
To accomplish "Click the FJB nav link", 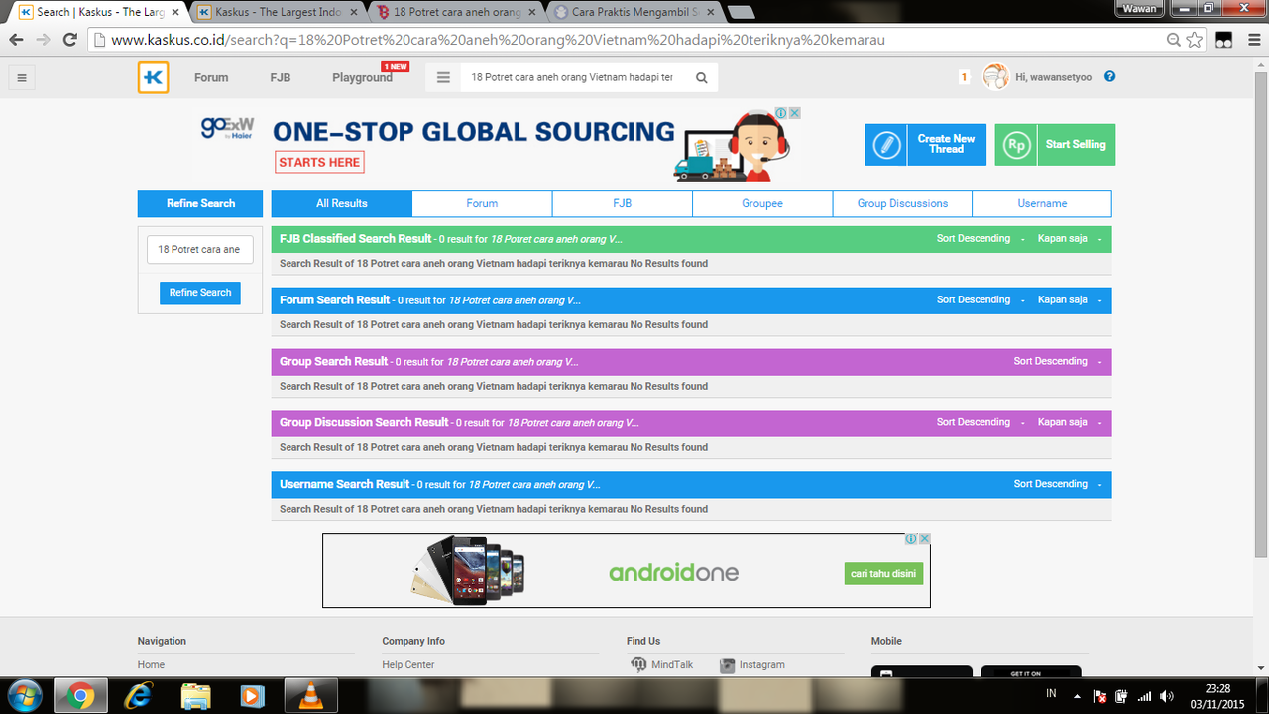I will (281, 77).
